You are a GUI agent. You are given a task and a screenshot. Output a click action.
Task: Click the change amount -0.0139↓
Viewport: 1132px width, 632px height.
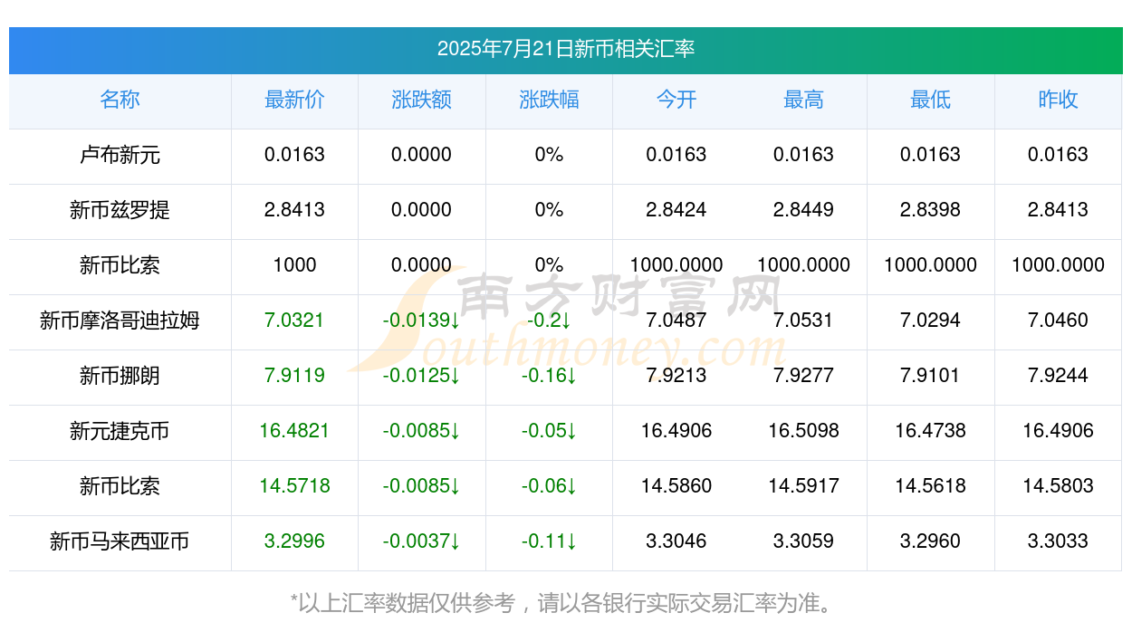(421, 321)
